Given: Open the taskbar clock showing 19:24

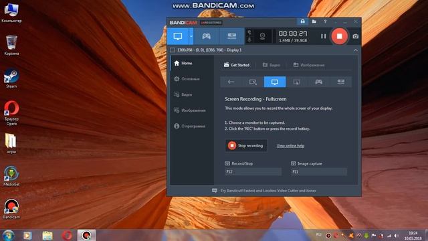Looking at the screenshot, I should pos(413,236).
